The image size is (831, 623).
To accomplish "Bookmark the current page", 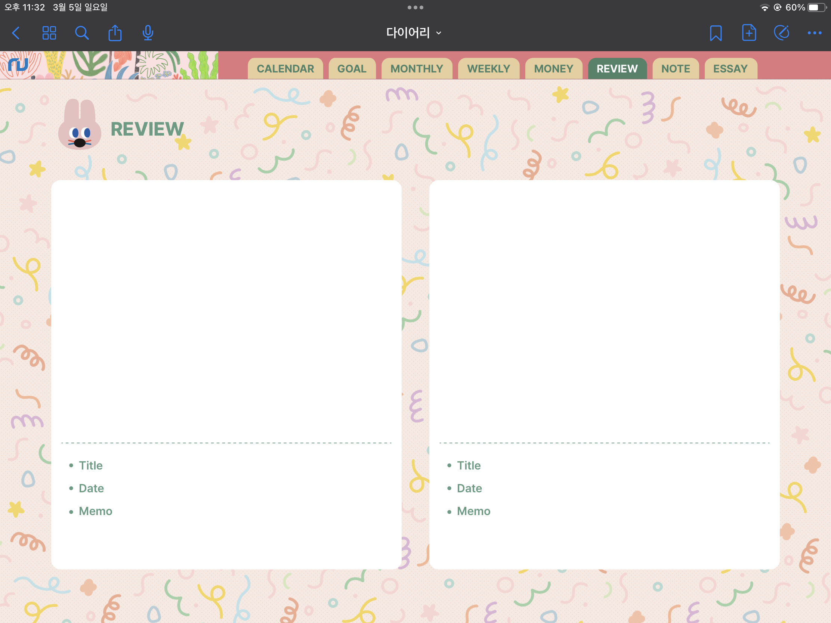I will click(715, 33).
